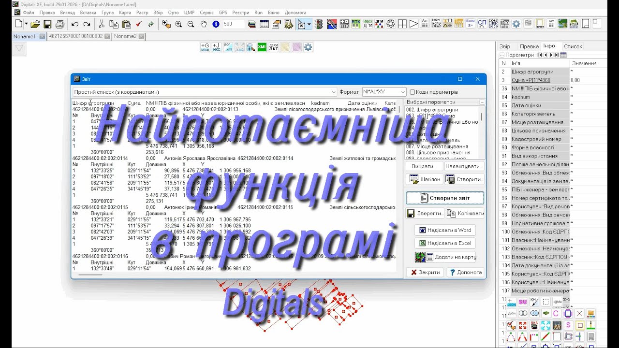Click the Копіювати button
Screen dimensions: 619x348
point(465,213)
